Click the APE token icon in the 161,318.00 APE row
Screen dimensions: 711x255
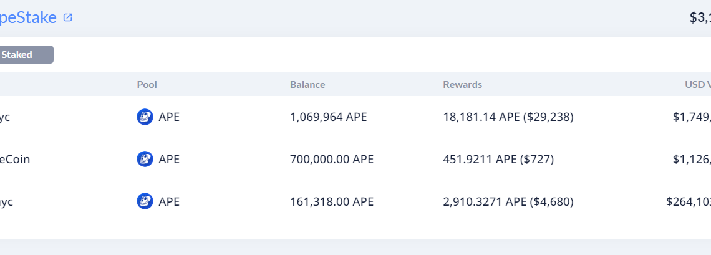pyautogui.click(x=145, y=201)
